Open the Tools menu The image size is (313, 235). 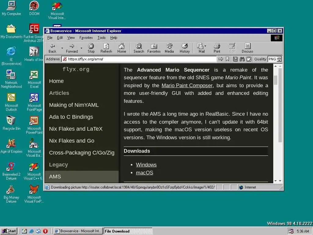click(x=101, y=38)
